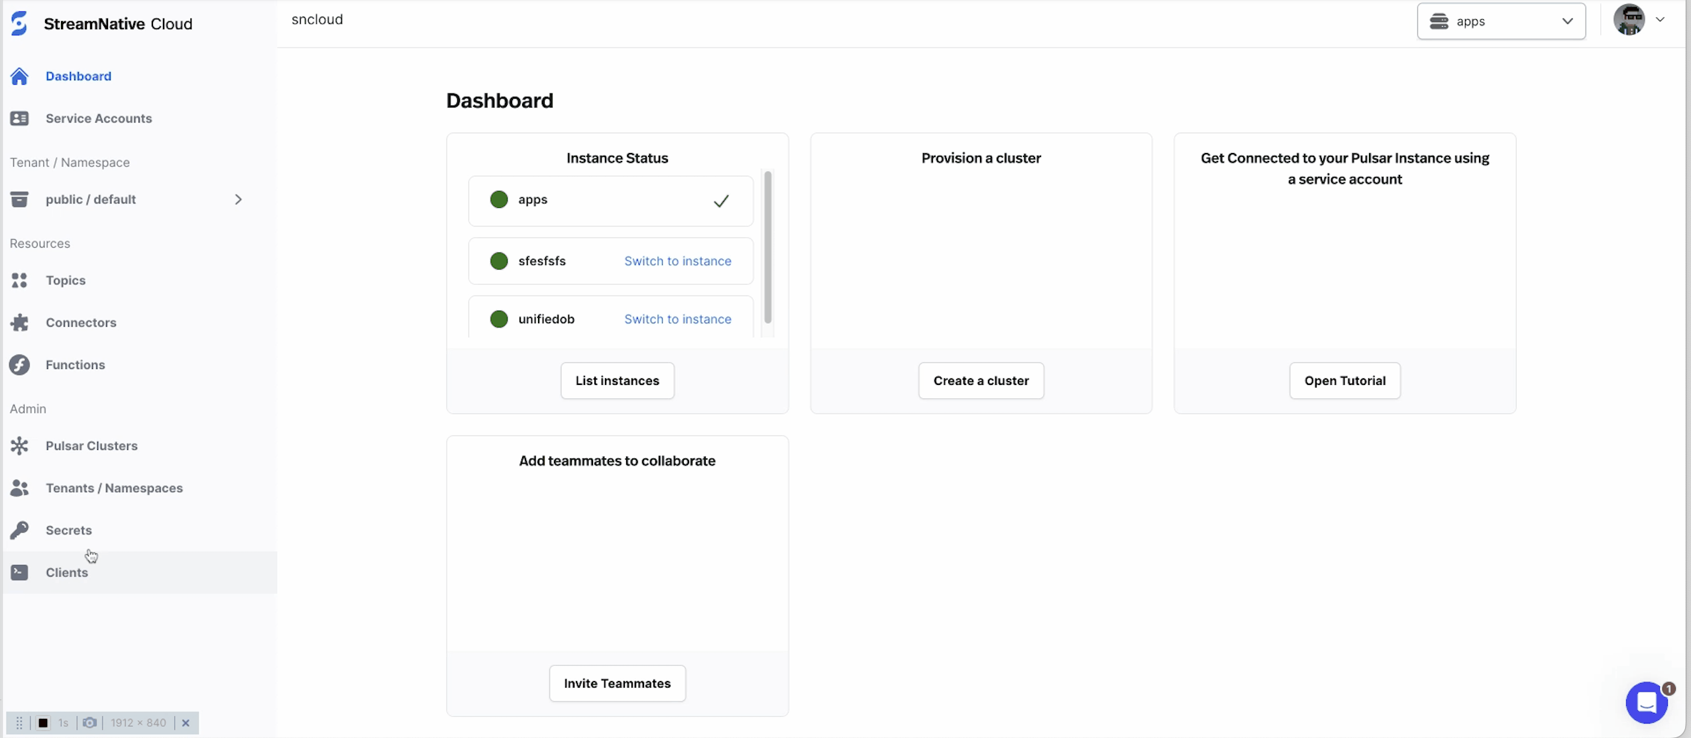This screenshot has height=738, width=1691.
Task: Stop the screen recording
Action: coord(43,723)
